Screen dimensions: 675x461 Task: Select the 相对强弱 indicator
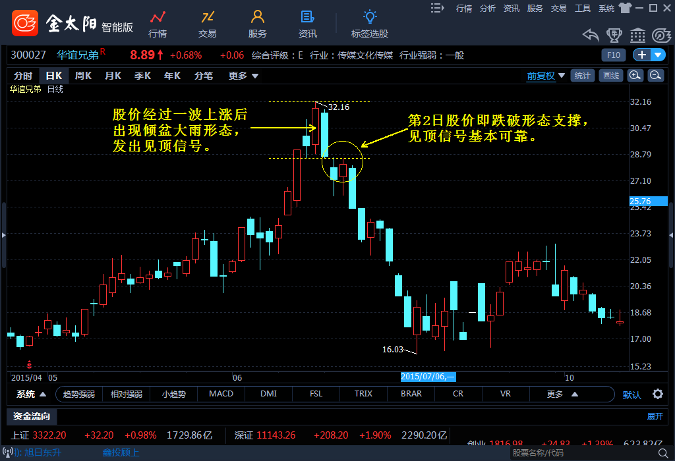[x=126, y=394]
